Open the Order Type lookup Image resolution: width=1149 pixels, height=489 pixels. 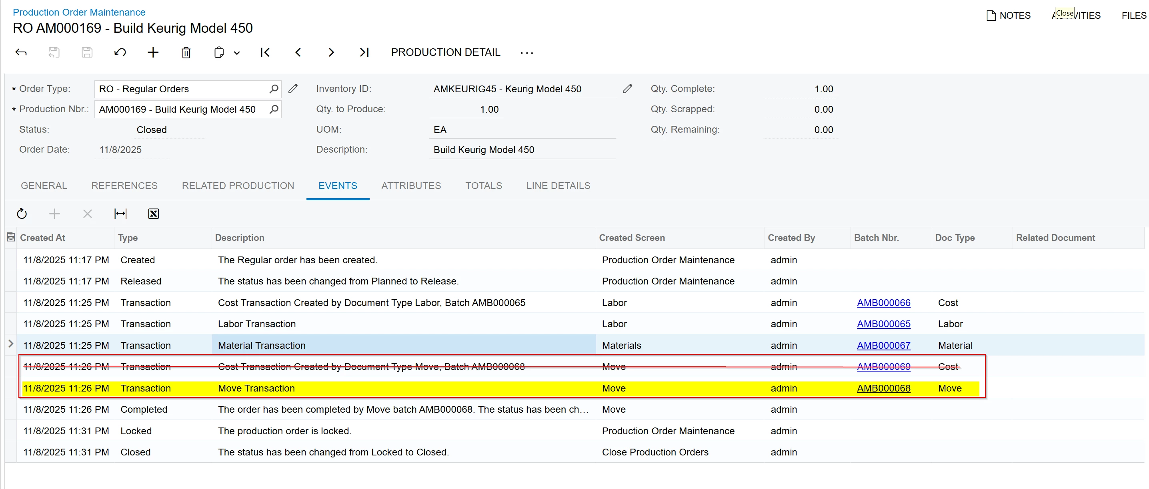tap(274, 89)
